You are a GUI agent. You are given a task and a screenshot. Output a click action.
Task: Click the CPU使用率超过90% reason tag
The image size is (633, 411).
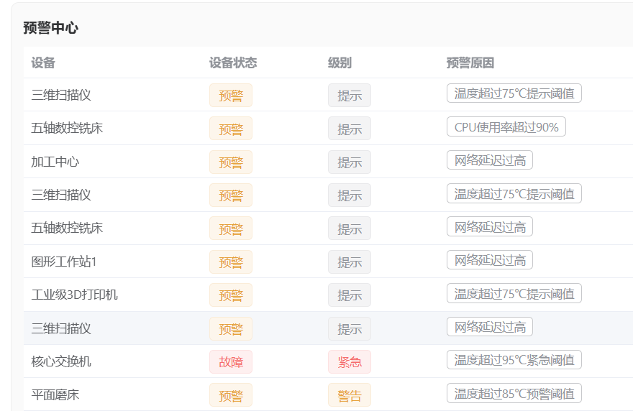coord(506,127)
